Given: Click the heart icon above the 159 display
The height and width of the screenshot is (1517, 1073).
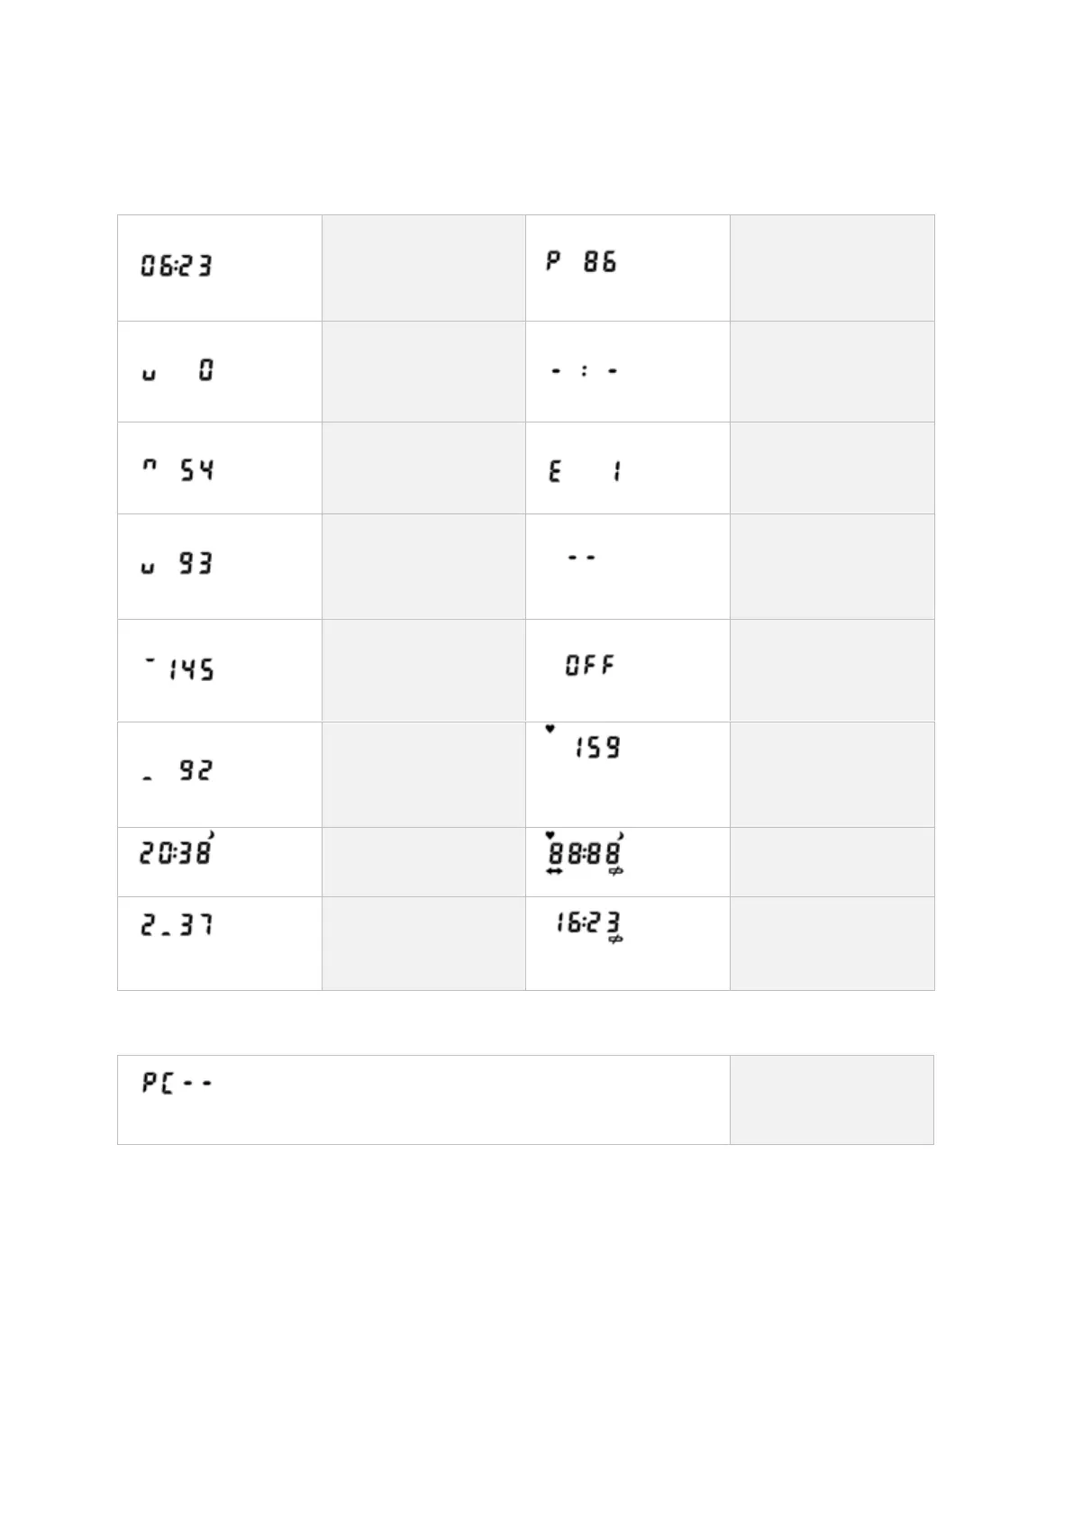Looking at the screenshot, I should (x=550, y=729).
